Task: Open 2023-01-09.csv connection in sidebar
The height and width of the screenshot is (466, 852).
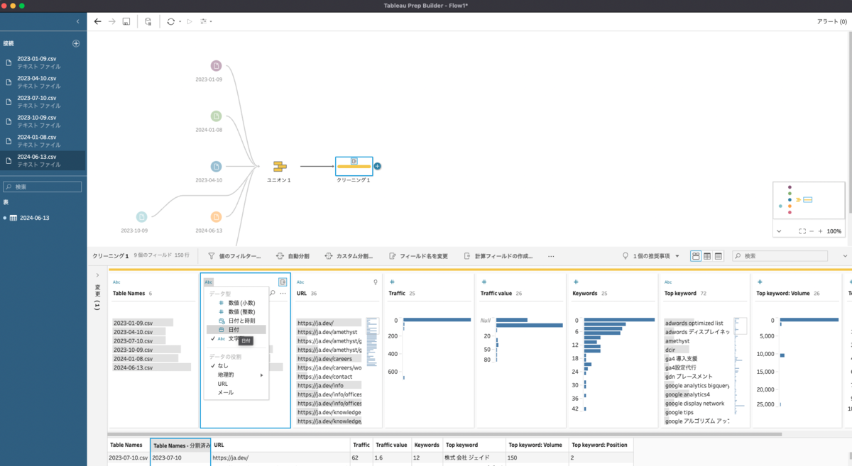Action: (43, 62)
